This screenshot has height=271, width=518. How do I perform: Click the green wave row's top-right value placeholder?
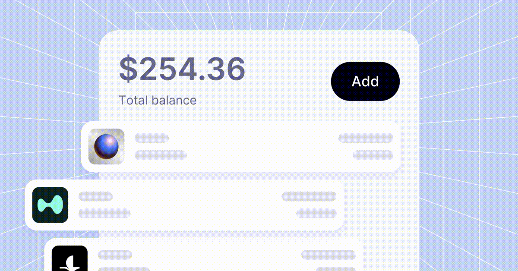pyautogui.click(x=309, y=197)
